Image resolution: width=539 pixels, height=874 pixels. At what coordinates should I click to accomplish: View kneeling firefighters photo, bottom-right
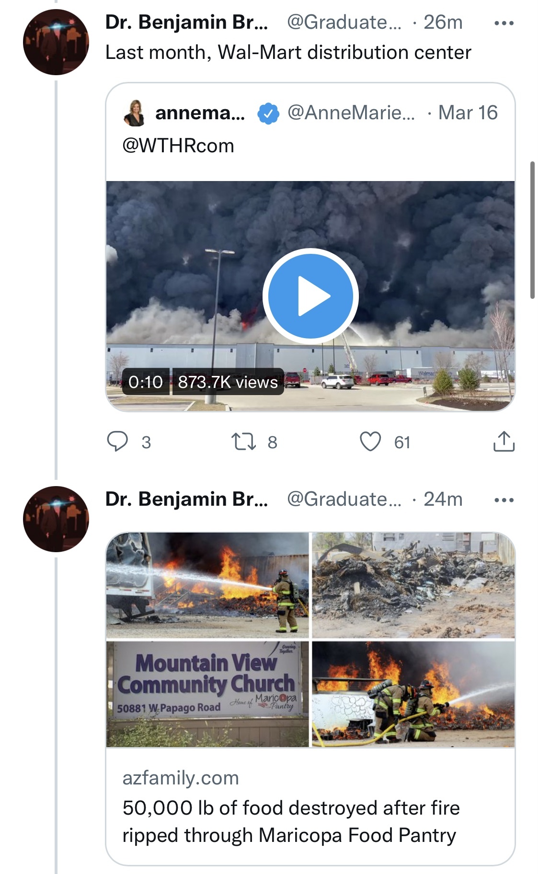click(x=413, y=694)
